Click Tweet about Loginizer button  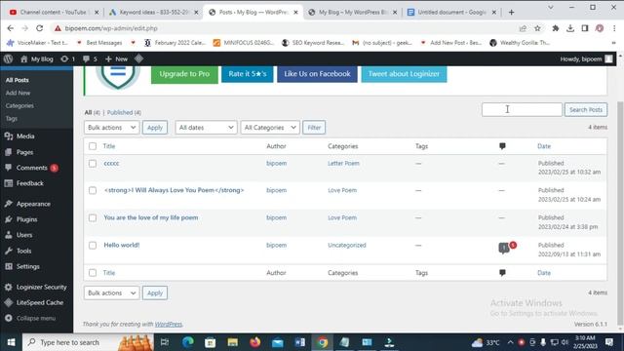[x=404, y=74]
